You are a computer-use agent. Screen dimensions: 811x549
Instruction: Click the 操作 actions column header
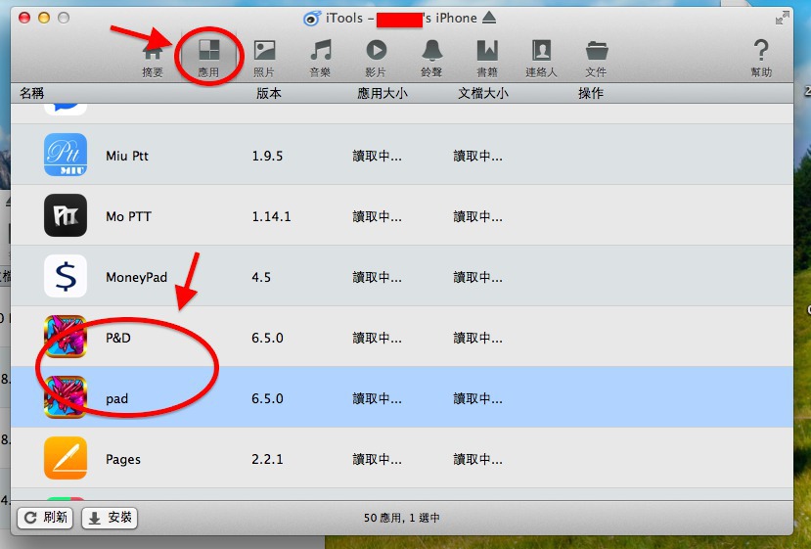pyautogui.click(x=591, y=93)
